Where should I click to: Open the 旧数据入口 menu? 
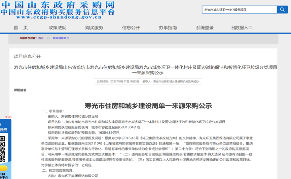click(x=242, y=28)
